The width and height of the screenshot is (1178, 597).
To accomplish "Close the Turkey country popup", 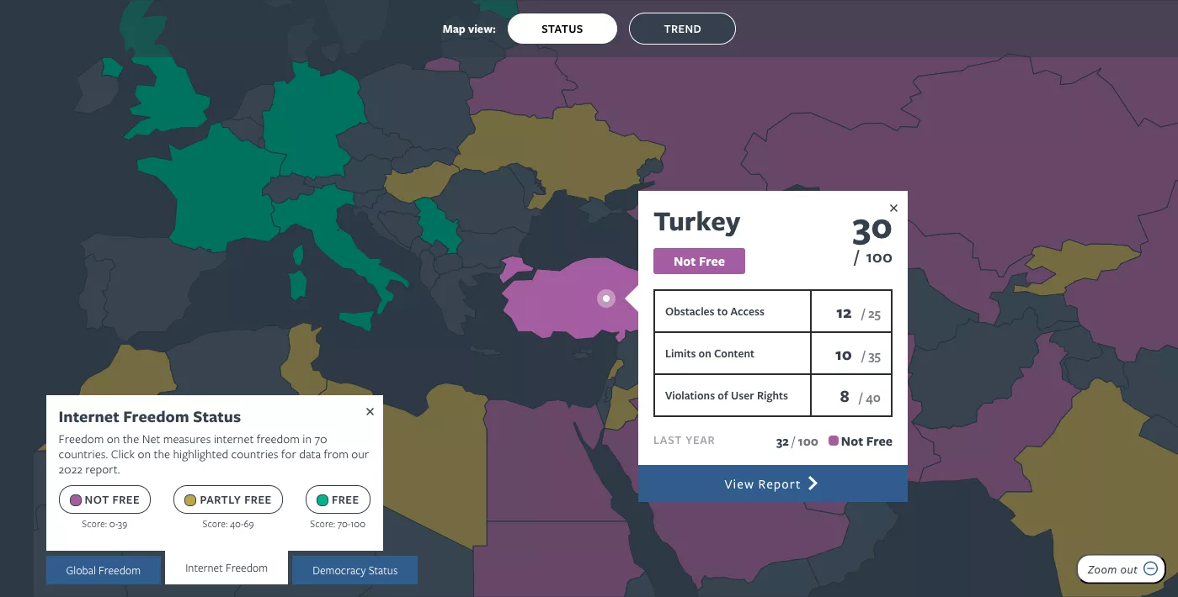I will tap(893, 209).
